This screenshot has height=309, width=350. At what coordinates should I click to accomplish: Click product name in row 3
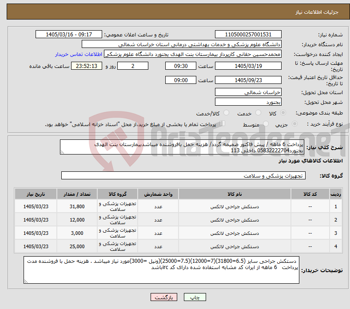pos(235,233)
